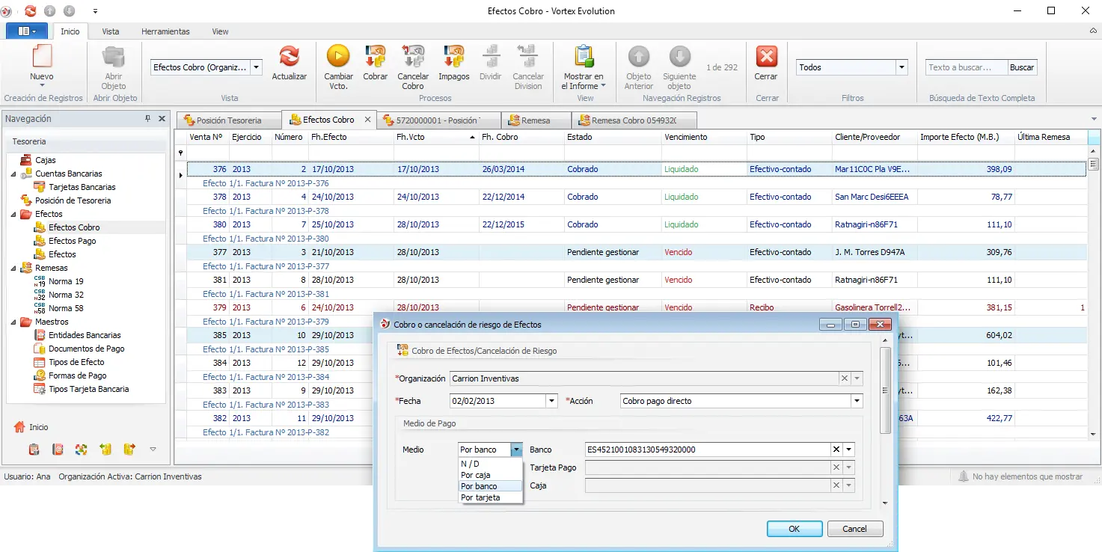Click the blue application menu button
1102x552 pixels.
[x=26, y=31]
